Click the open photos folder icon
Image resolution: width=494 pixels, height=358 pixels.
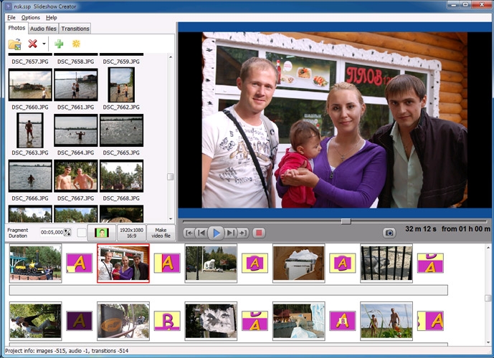[x=14, y=44]
